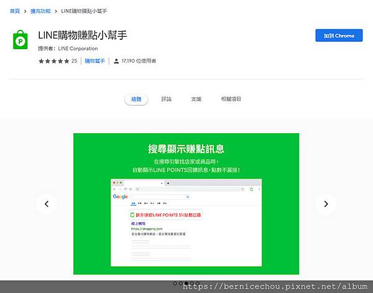This screenshot has width=373, height=293.
Task: Click the Google logo in the preview
Action: [x=120, y=197]
